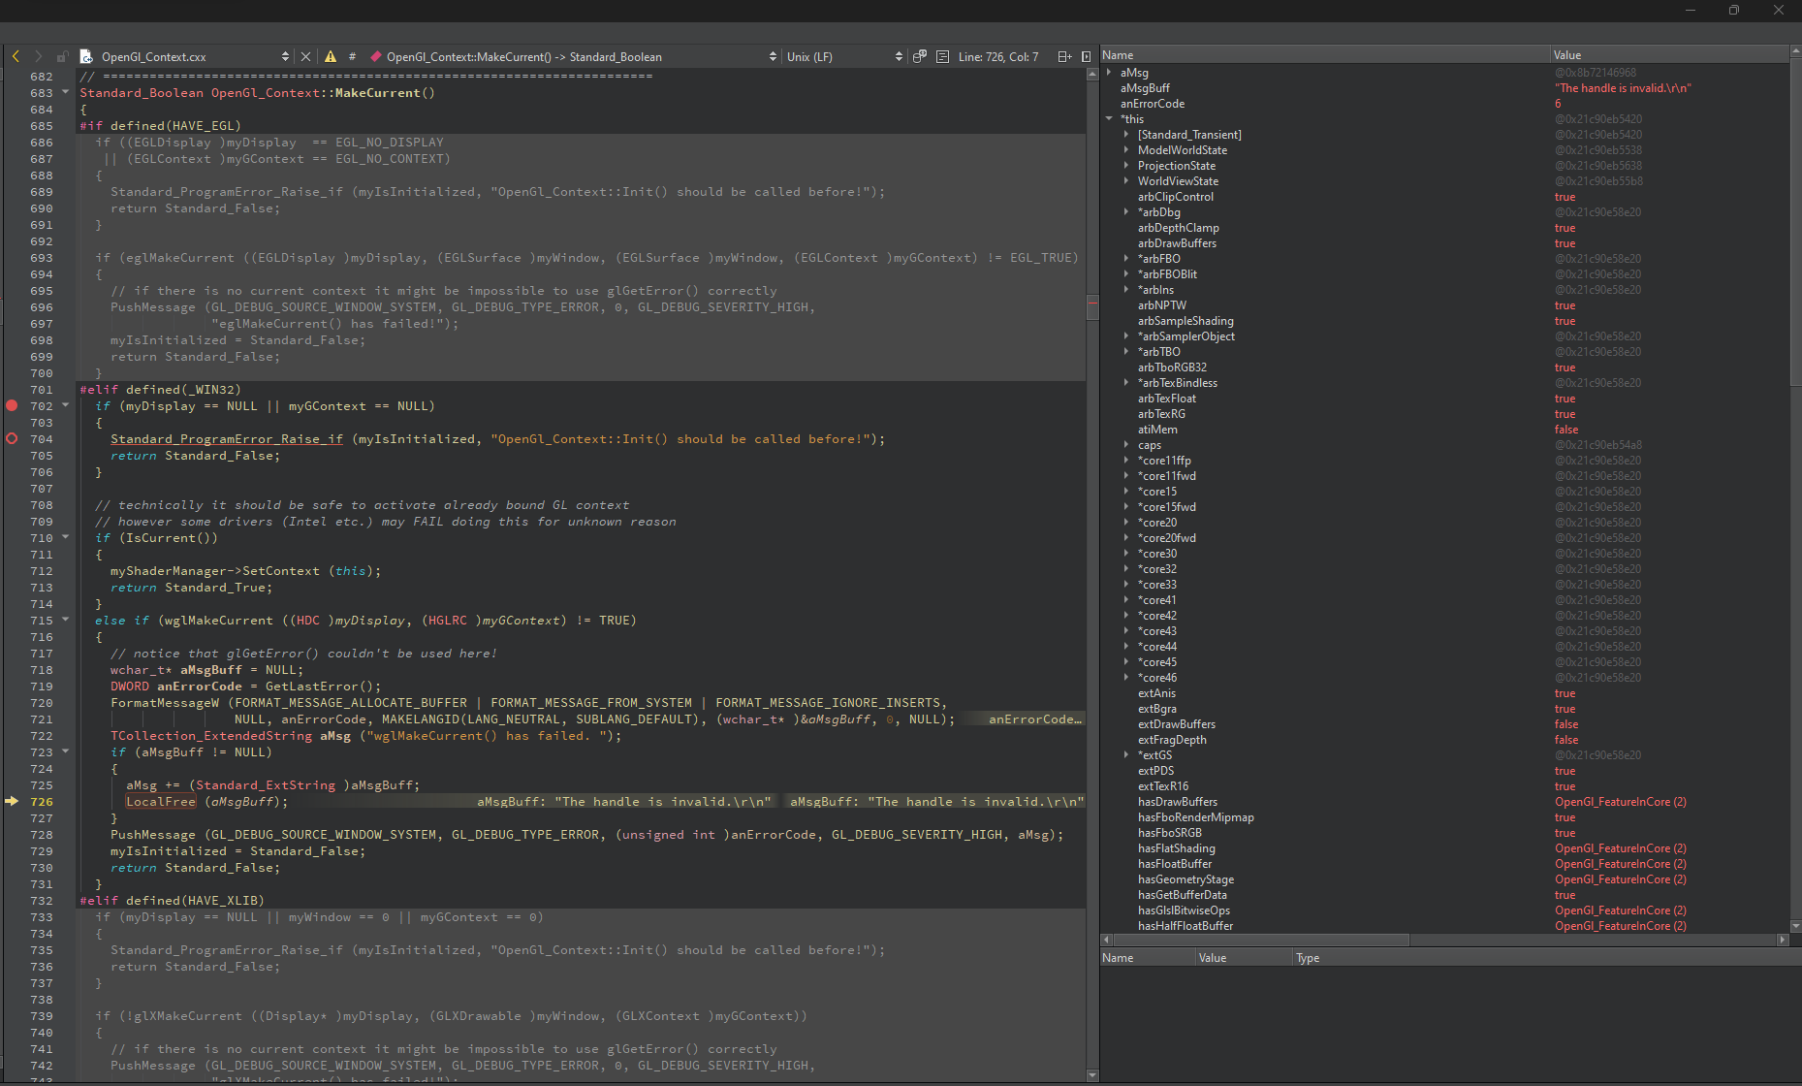Screen dimensions: 1802x1086
Task: Collapse the *this entry in the debugger view
Action: point(1110,118)
